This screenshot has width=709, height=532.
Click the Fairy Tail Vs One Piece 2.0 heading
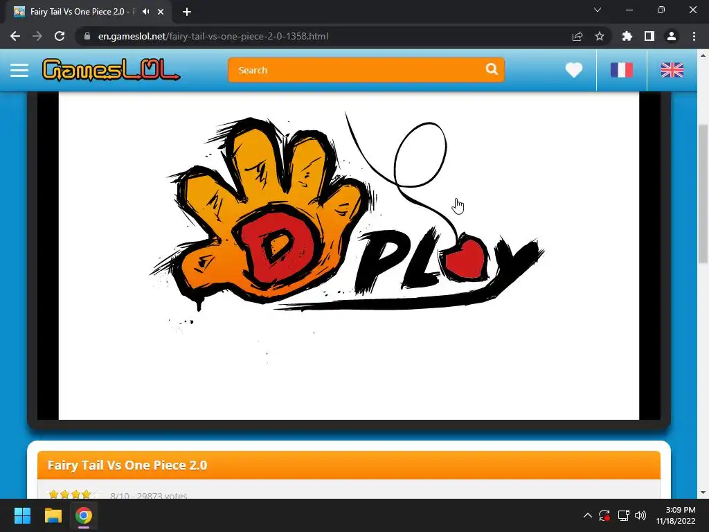(127, 465)
